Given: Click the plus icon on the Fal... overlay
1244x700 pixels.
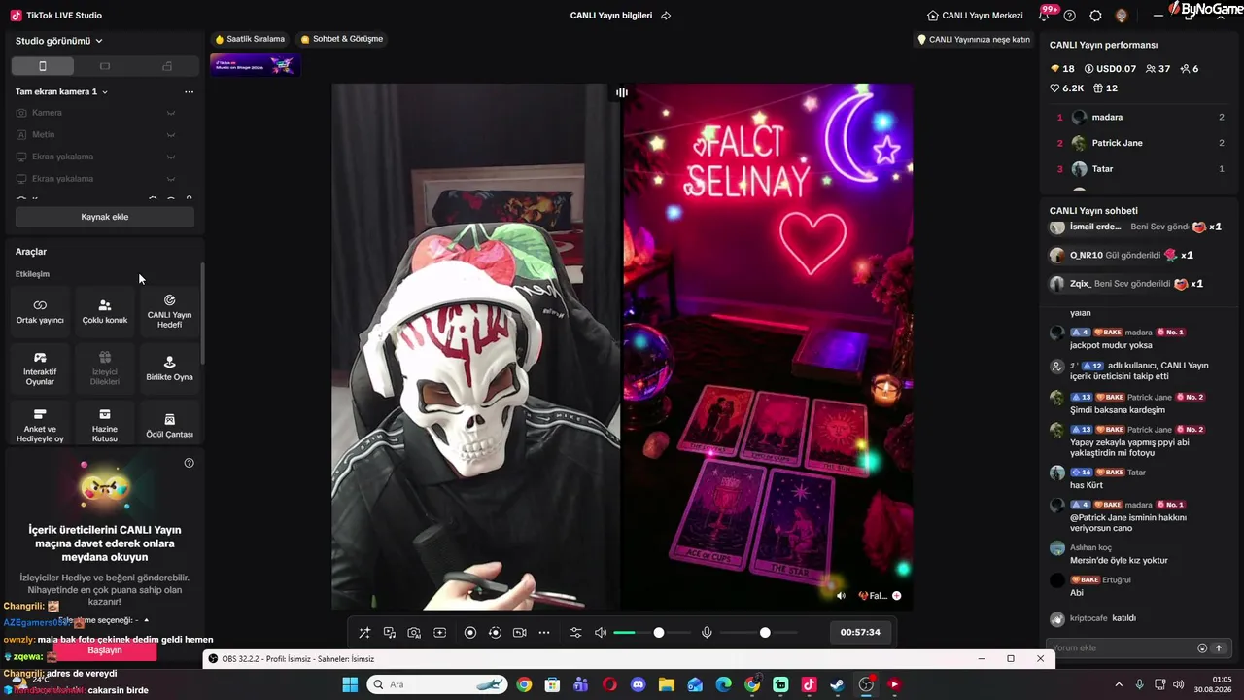Looking at the screenshot, I should (x=897, y=596).
